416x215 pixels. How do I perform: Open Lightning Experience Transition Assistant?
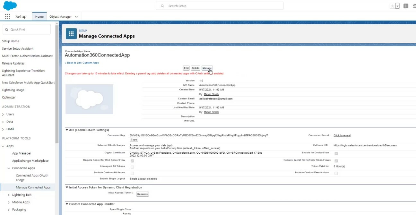click(23, 73)
